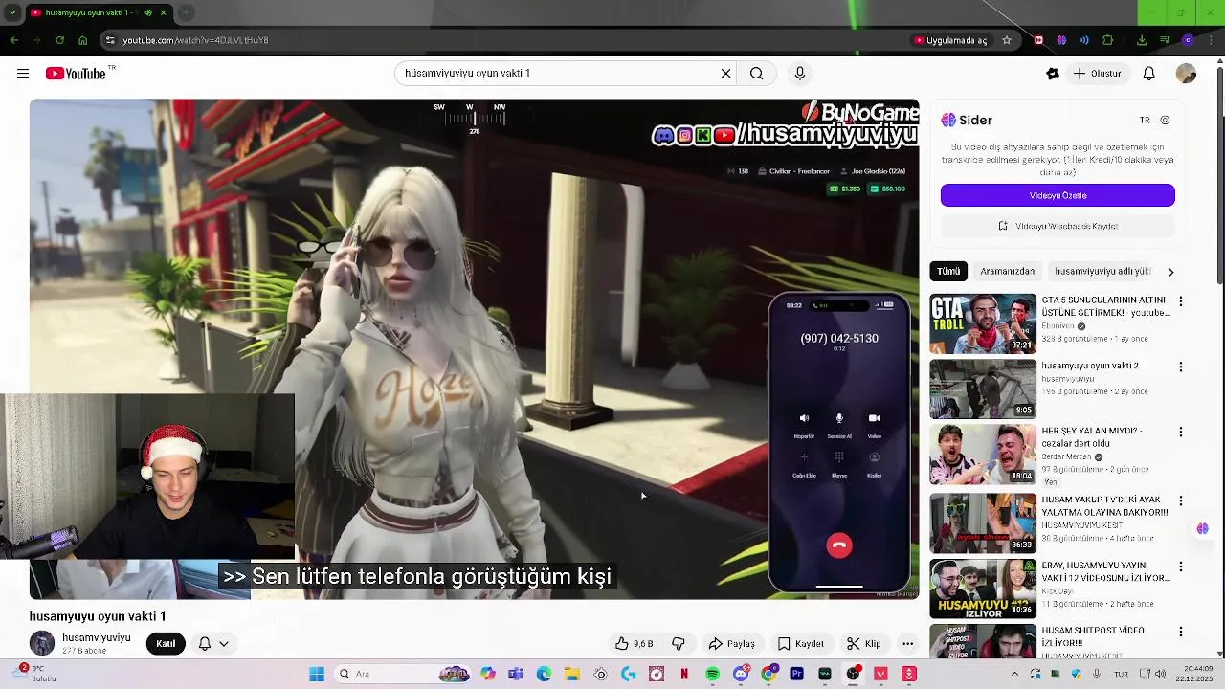Open the tab search dropdown arrow

(x=12, y=12)
